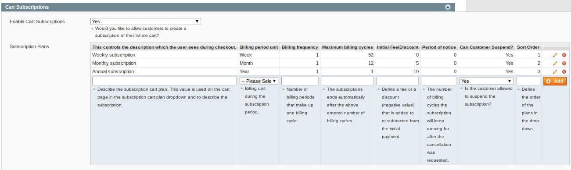Click the Maximum billing cycles column header
Screen dimensions: 571x170
(348, 47)
